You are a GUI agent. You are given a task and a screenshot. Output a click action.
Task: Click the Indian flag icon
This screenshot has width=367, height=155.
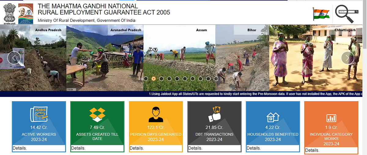[321, 14]
